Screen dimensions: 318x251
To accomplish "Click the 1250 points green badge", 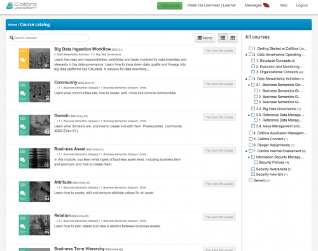I will pos(170,6).
